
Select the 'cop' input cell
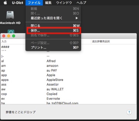point(4,94)
